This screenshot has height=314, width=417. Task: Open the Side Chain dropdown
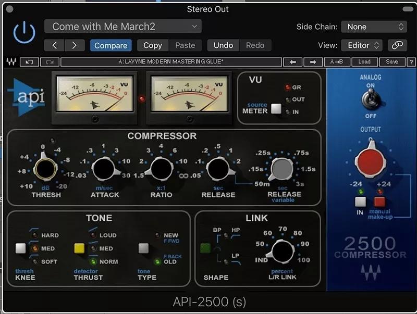(x=374, y=27)
